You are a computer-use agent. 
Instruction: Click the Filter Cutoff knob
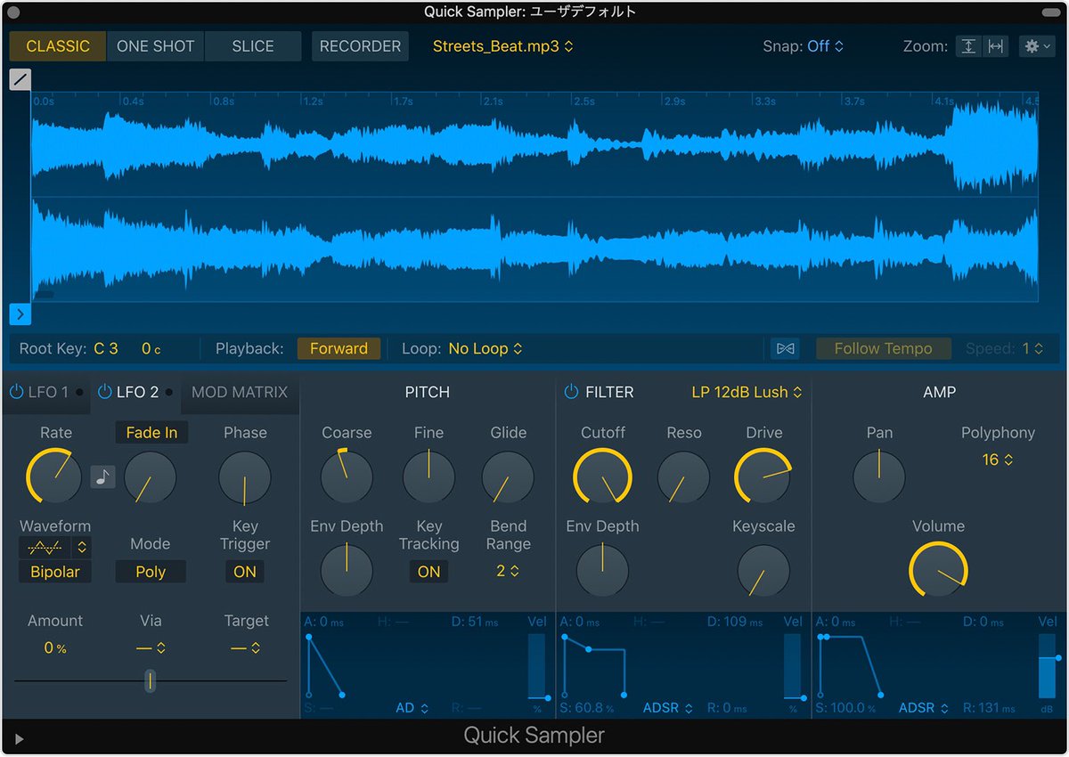(x=602, y=476)
